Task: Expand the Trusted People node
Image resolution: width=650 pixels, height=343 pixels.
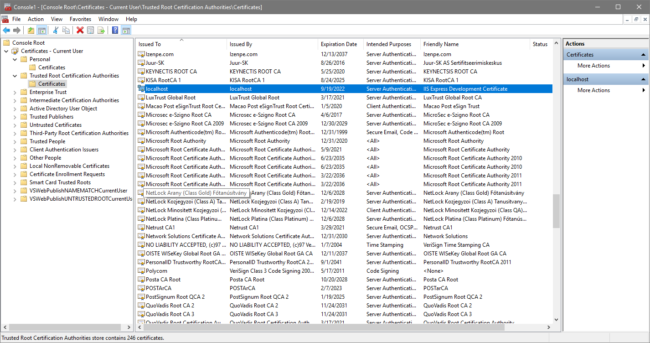Action: coord(15,141)
